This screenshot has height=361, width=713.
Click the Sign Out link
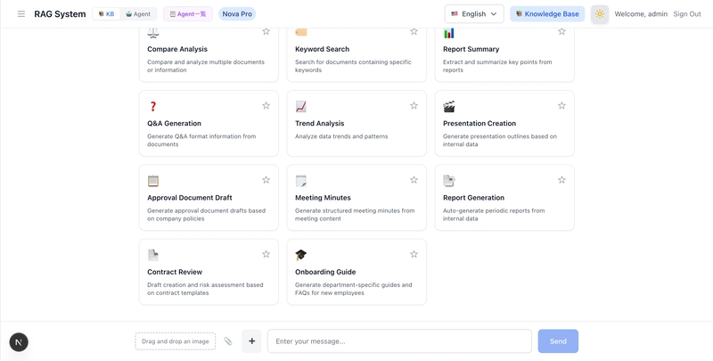pyautogui.click(x=686, y=14)
